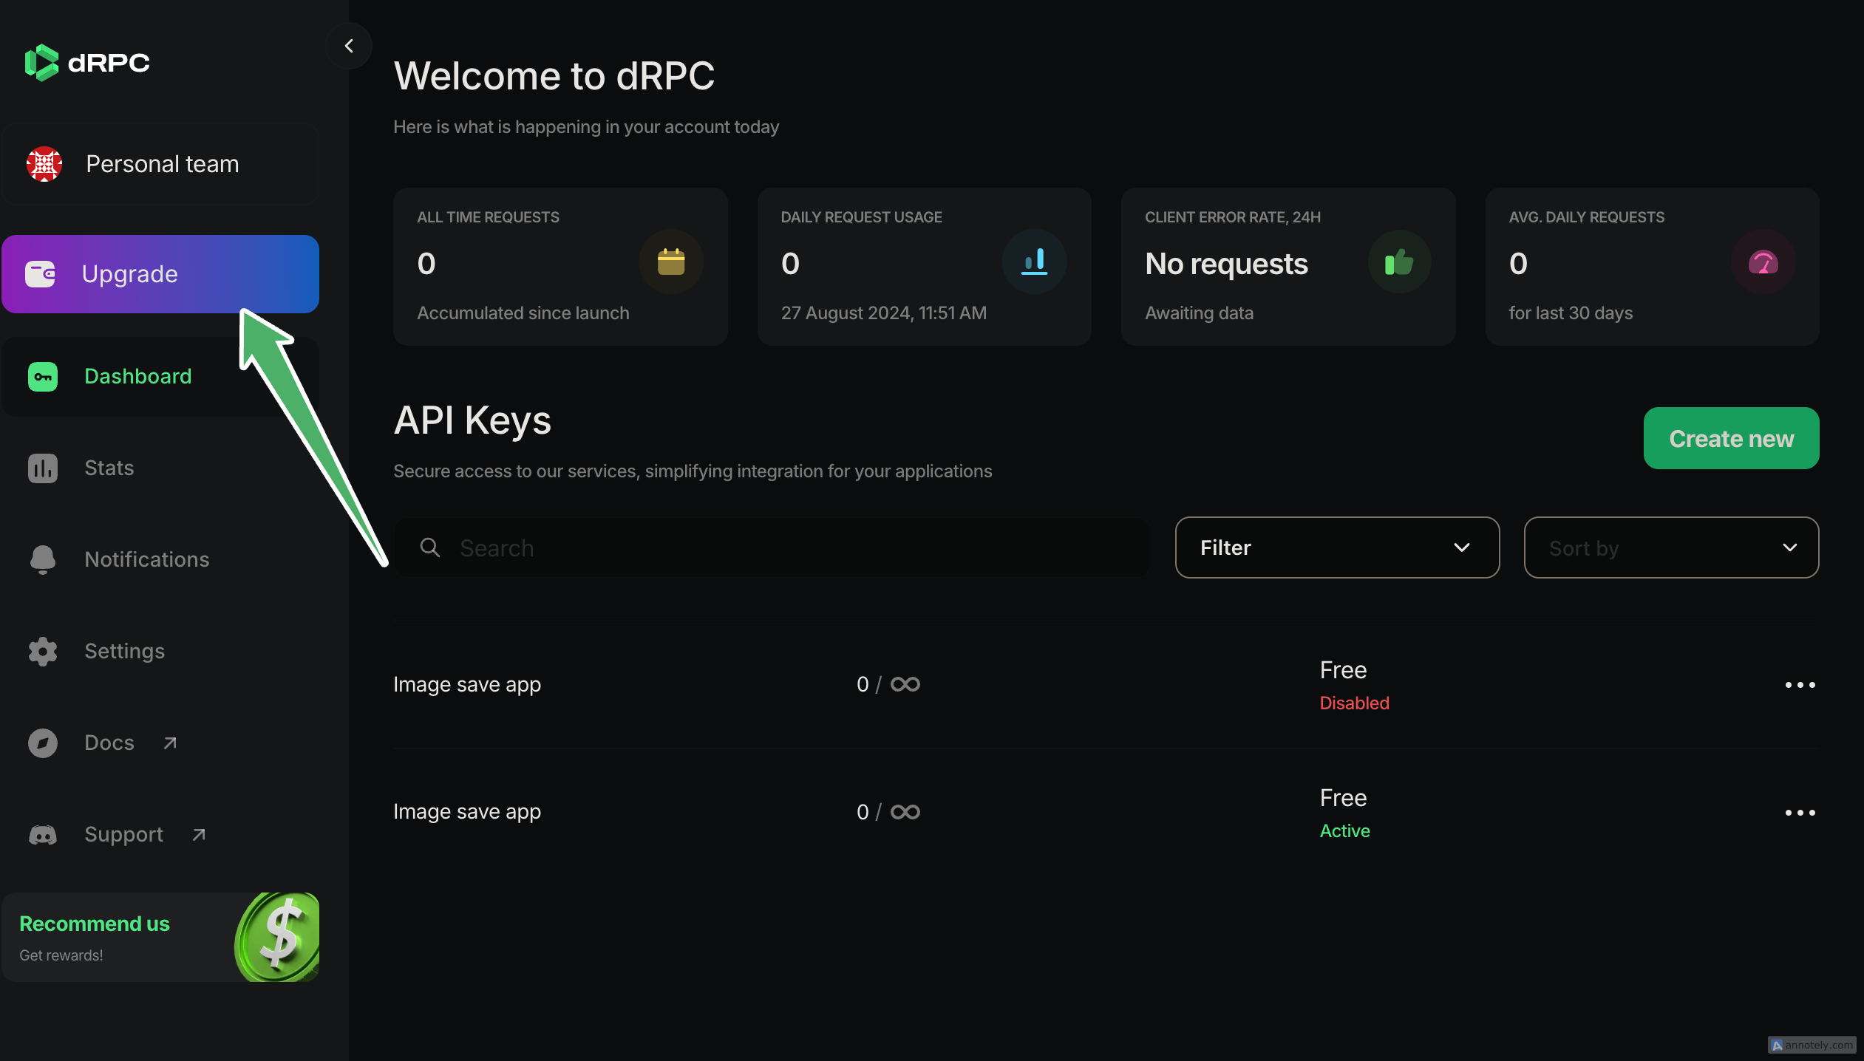Click the Notifications bell icon
Image resolution: width=1864 pixels, height=1061 pixels.
coord(42,560)
